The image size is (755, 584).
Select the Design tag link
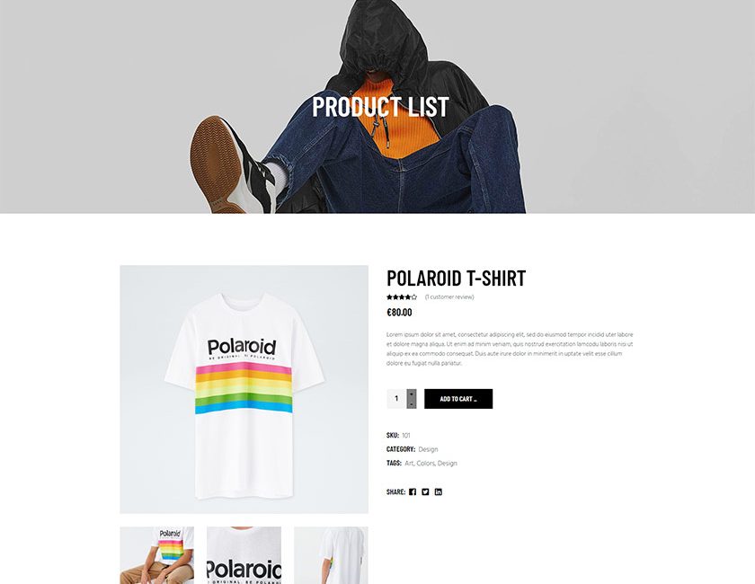[x=448, y=463]
